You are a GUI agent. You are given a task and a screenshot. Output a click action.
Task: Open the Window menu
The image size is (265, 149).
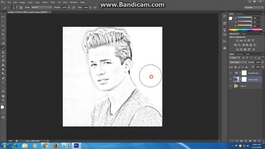(x=74, y=2)
